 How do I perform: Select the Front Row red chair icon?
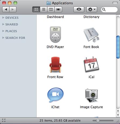(x=55, y=64)
